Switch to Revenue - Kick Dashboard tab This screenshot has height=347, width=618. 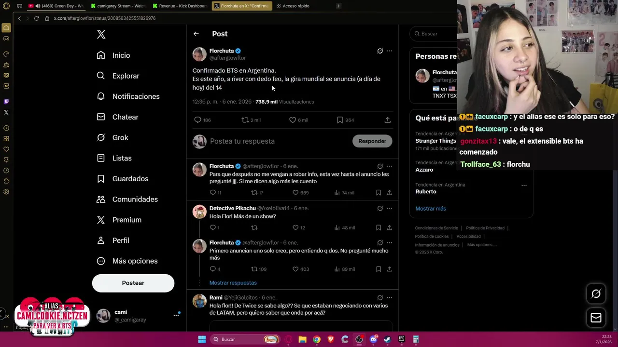(181, 6)
